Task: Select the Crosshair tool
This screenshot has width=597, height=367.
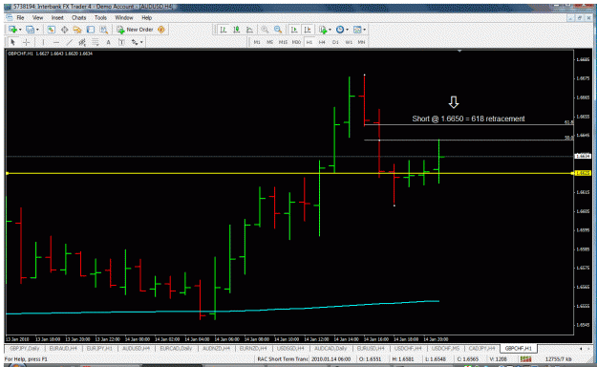Action: (27, 42)
